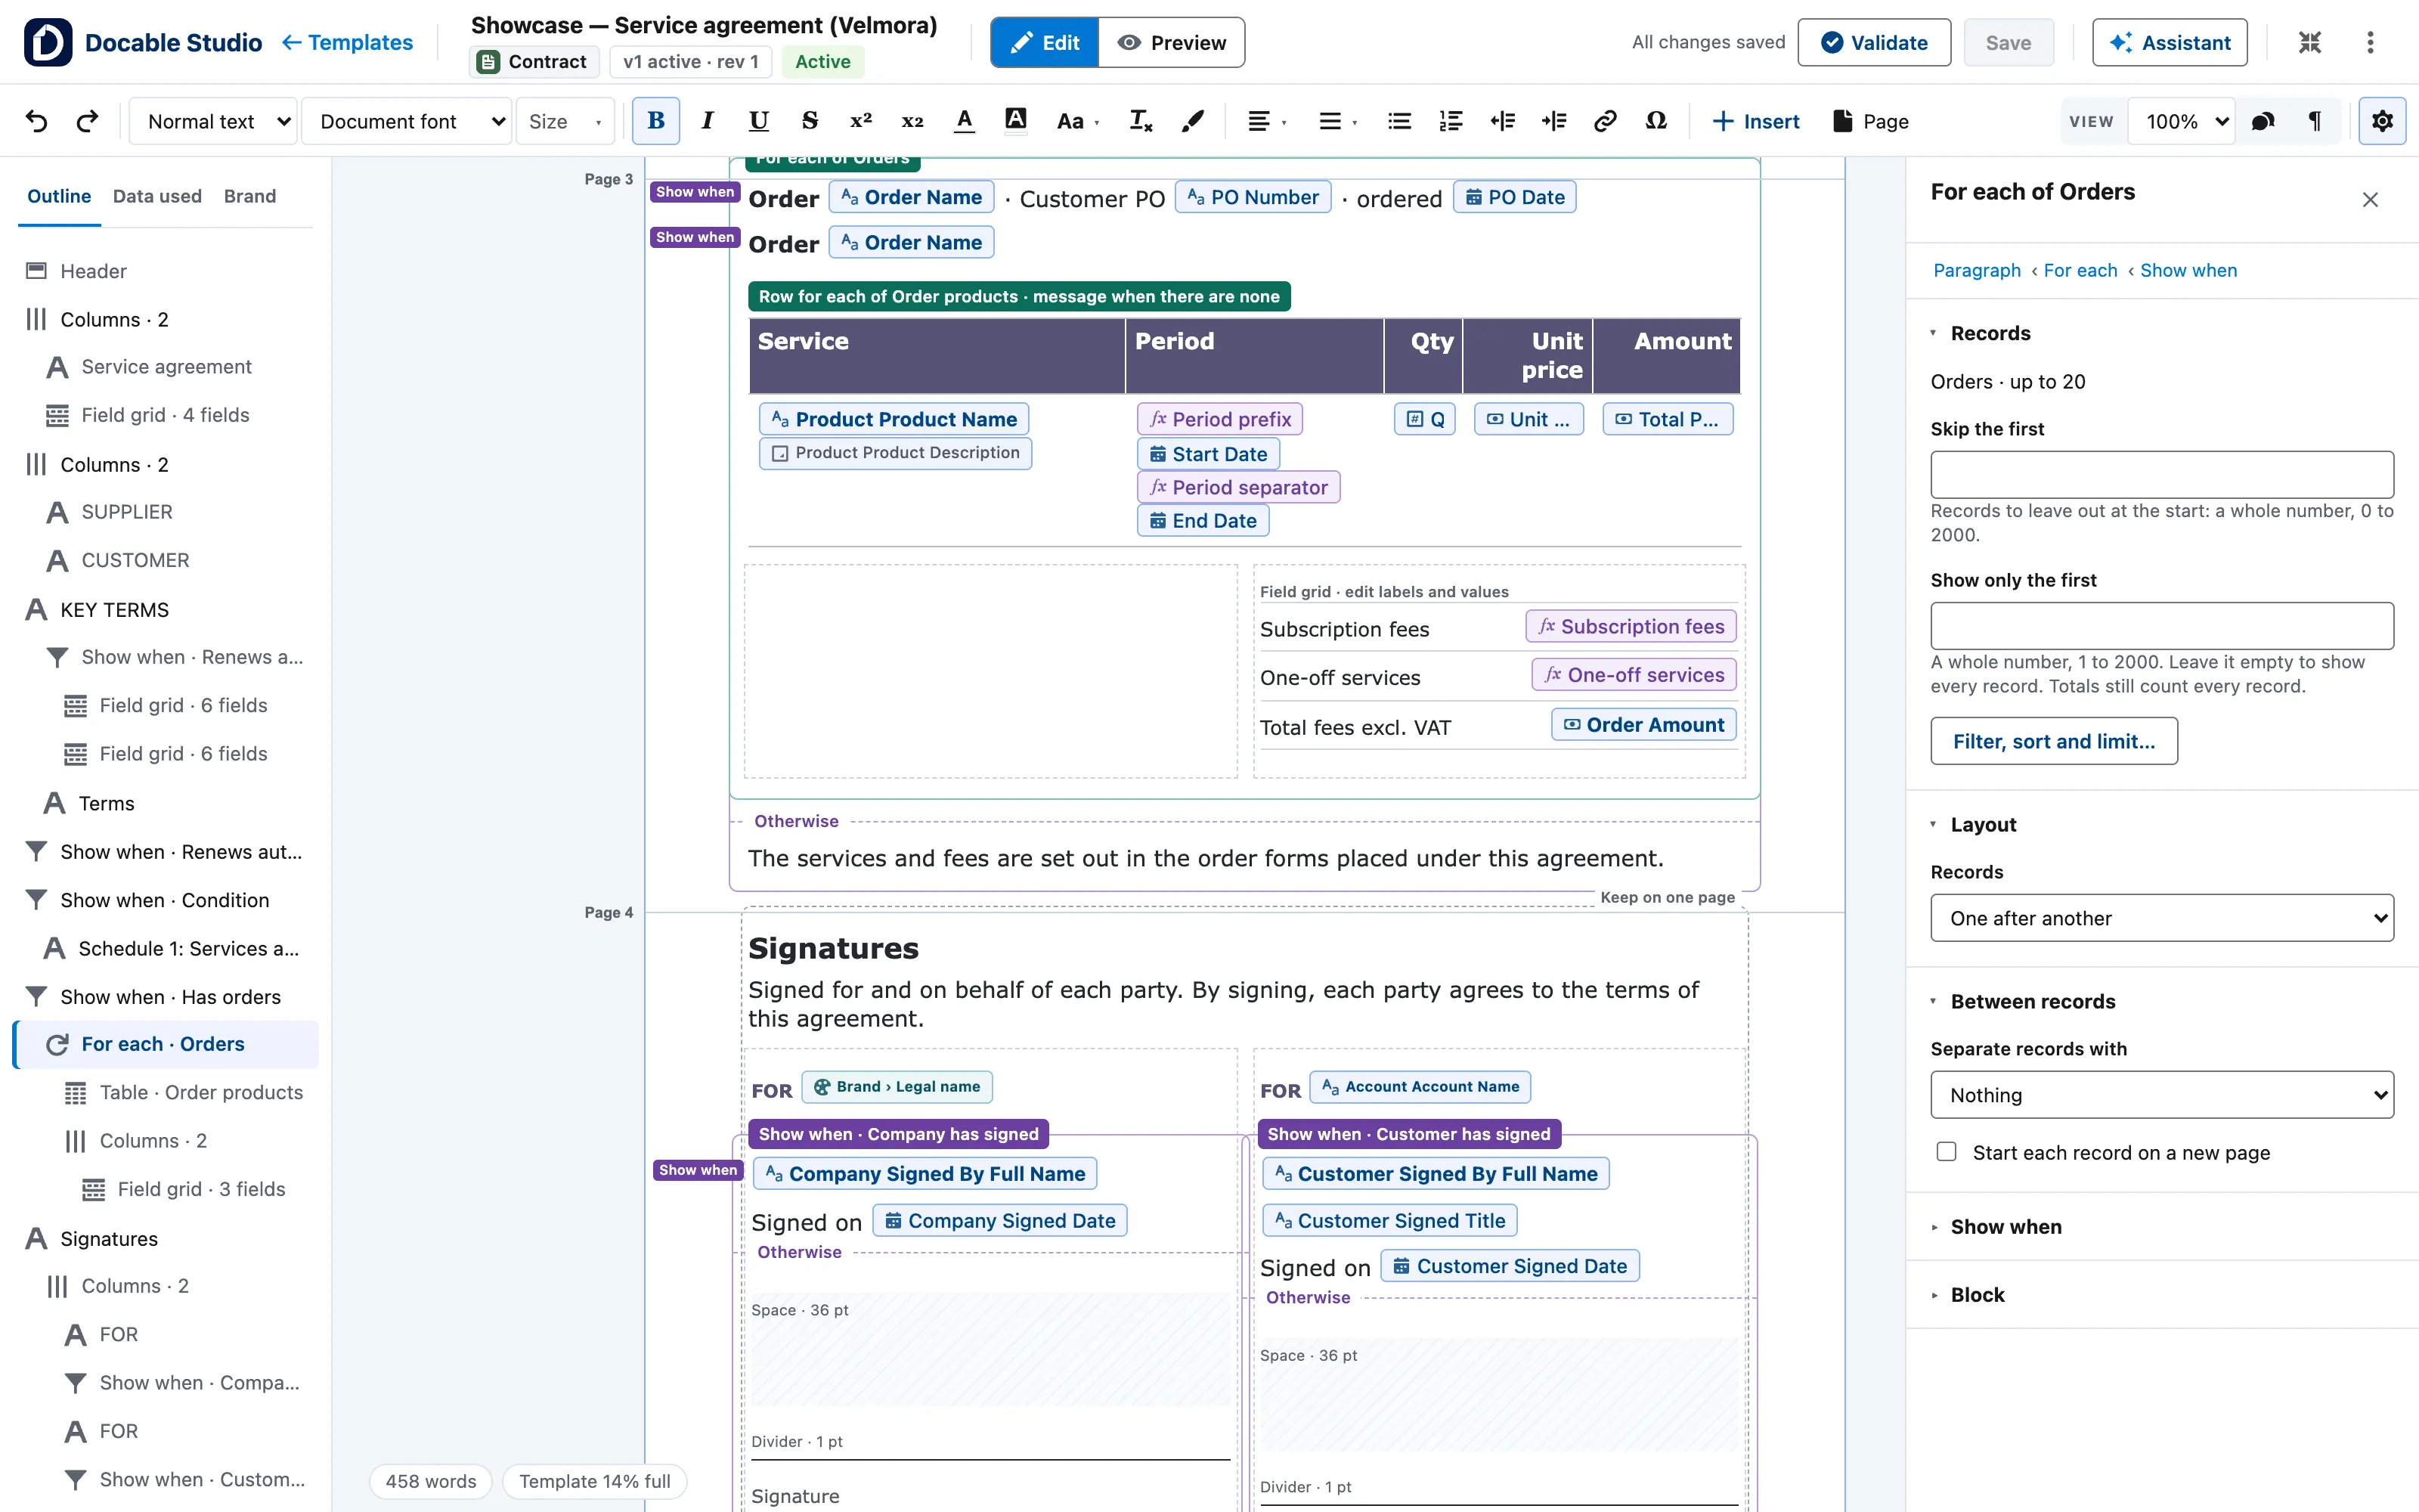Open the three-dot more options menu

2370,42
